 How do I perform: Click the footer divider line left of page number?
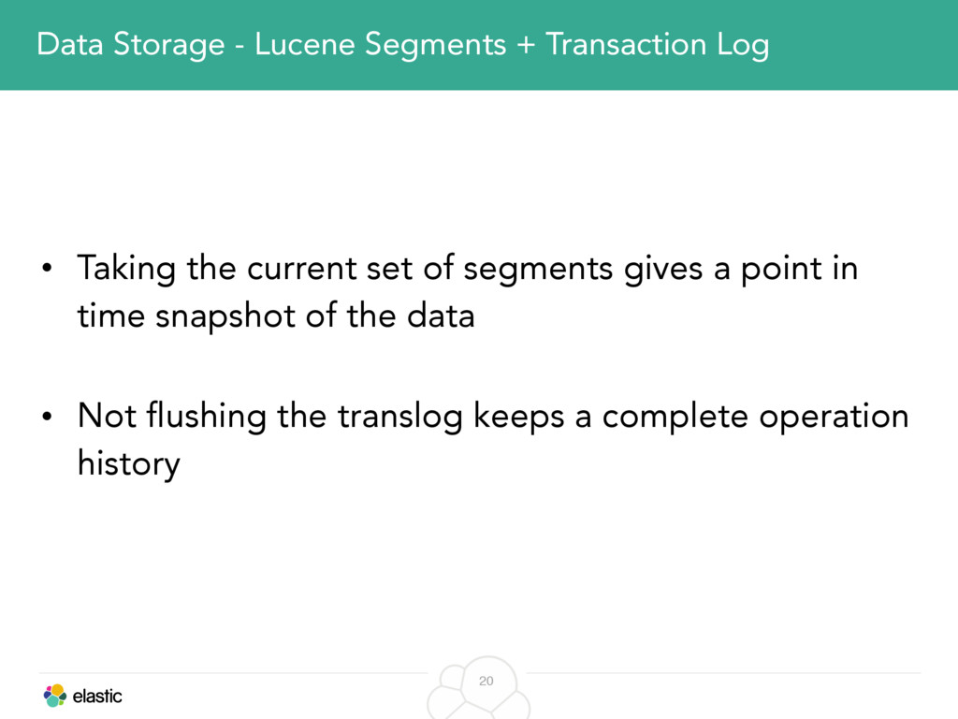233,673
